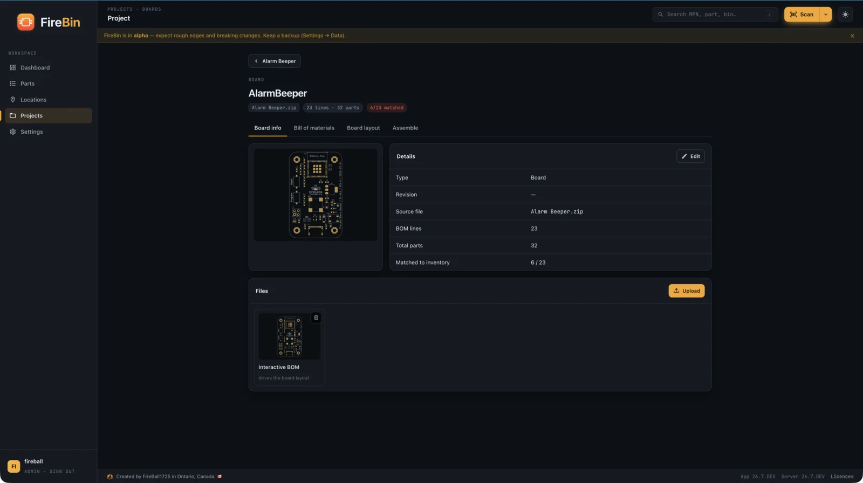This screenshot has width=863, height=483.
Task: Click the AlarmBeeper board title
Action: [x=278, y=93]
